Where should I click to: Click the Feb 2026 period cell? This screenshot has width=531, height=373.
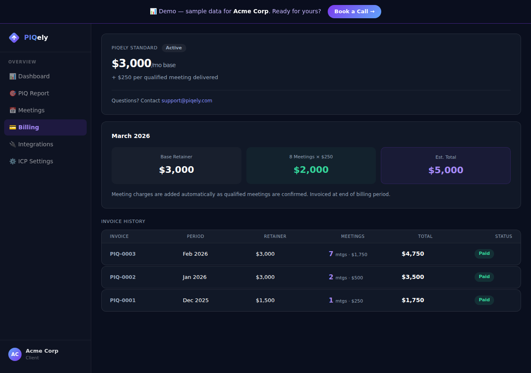pyautogui.click(x=195, y=254)
